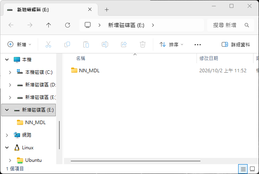Go up one folder level

click(49, 25)
